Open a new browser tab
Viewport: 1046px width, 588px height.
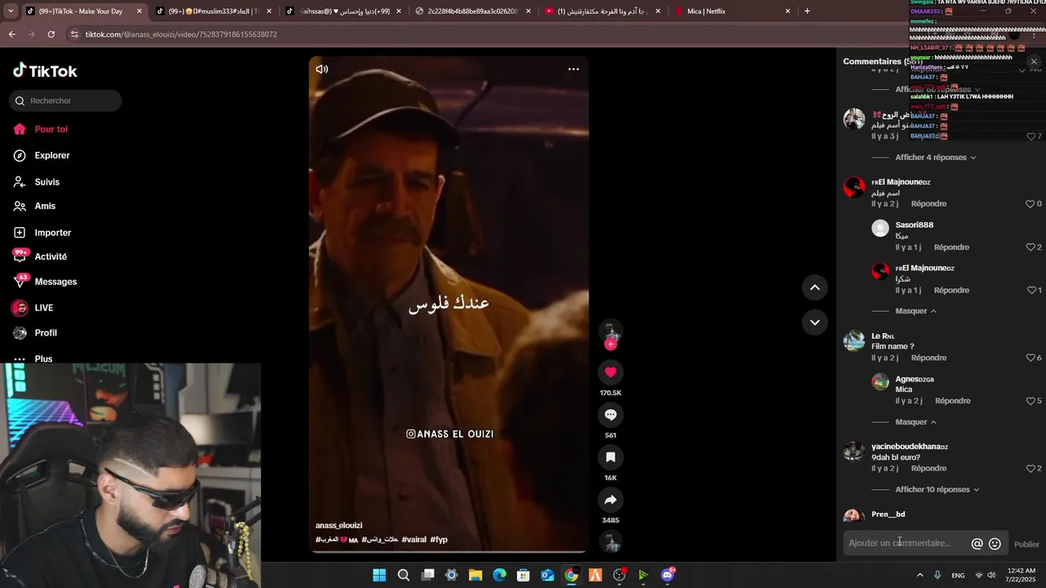[x=807, y=11]
